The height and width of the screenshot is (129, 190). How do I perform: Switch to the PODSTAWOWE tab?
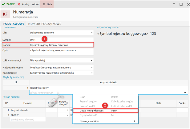click(x=14, y=24)
